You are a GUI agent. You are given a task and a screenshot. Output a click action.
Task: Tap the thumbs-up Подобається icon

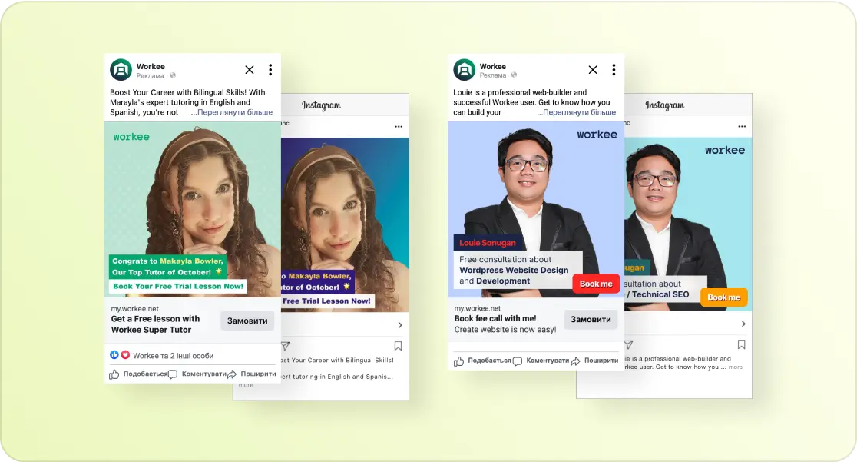114,374
